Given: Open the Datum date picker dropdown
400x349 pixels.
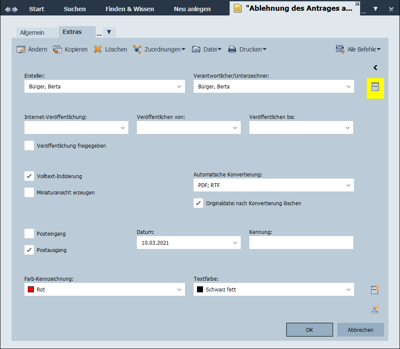Looking at the screenshot, I should [x=235, y=243].
